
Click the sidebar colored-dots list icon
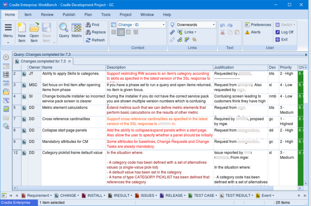point(6,66)
